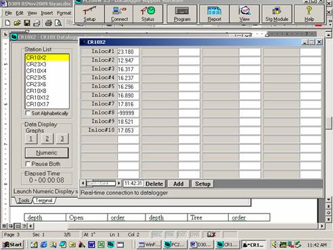Image resolution: width=333 pixels, height=250 pixels.
Task: Click the Excel quick launch icon
Action: 101,245
